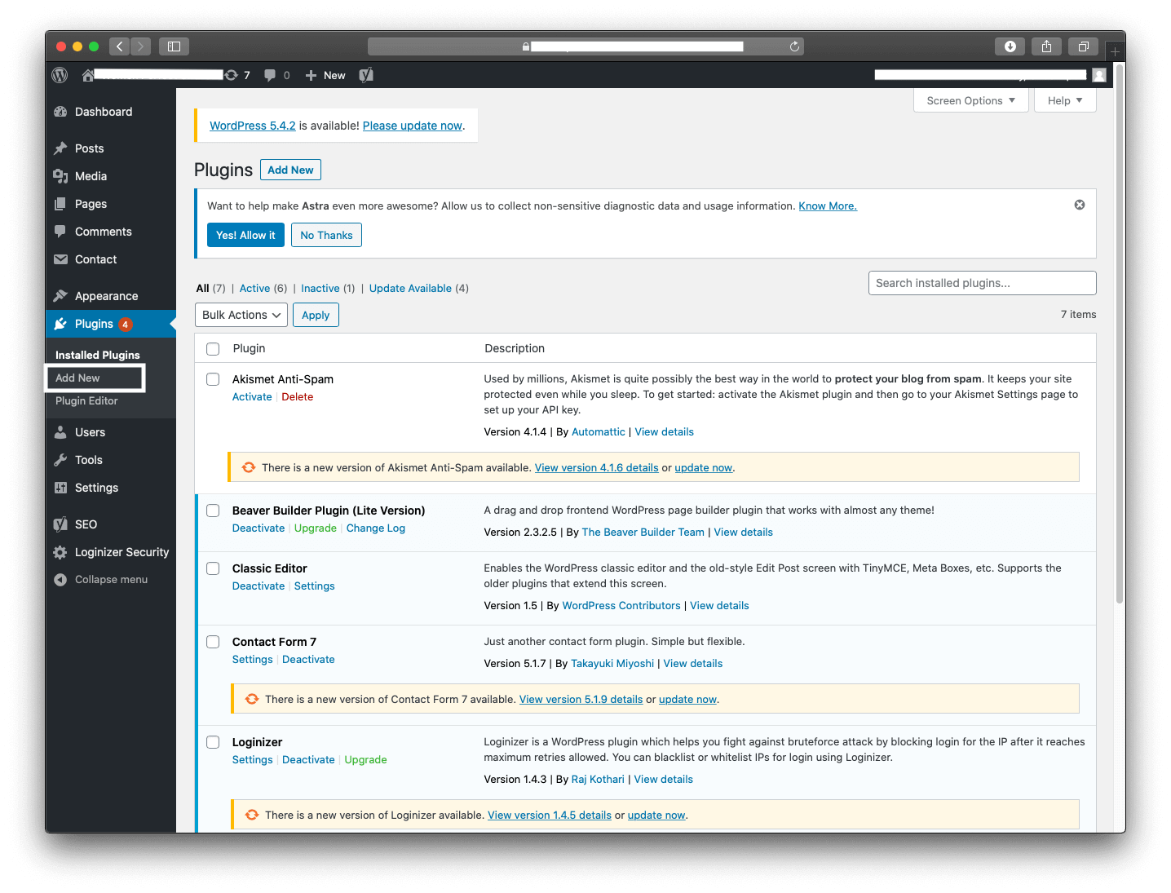The image size is (1171, 893).
Task: Click the Safari share icon
Action: click(x=1046, y=46)
